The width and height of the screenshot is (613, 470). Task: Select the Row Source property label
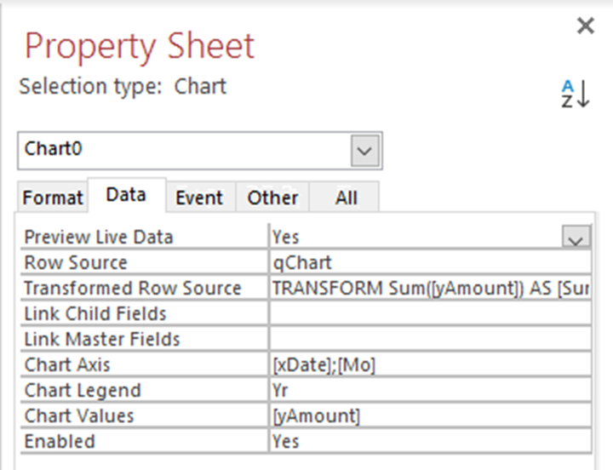pos(76,262)
